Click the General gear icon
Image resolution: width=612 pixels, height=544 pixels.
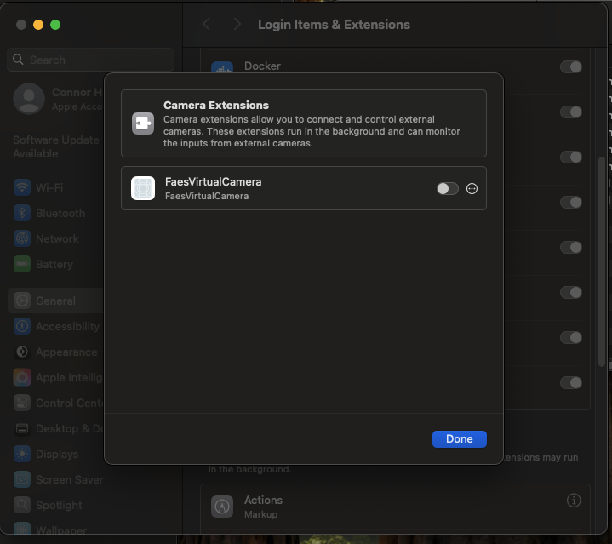[22, 301]
